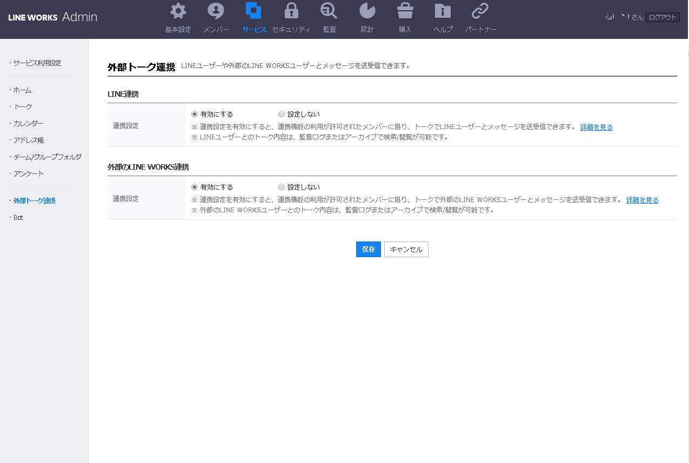
Task: Open the 基本設定 gear icon
Action: pos(178,11)
